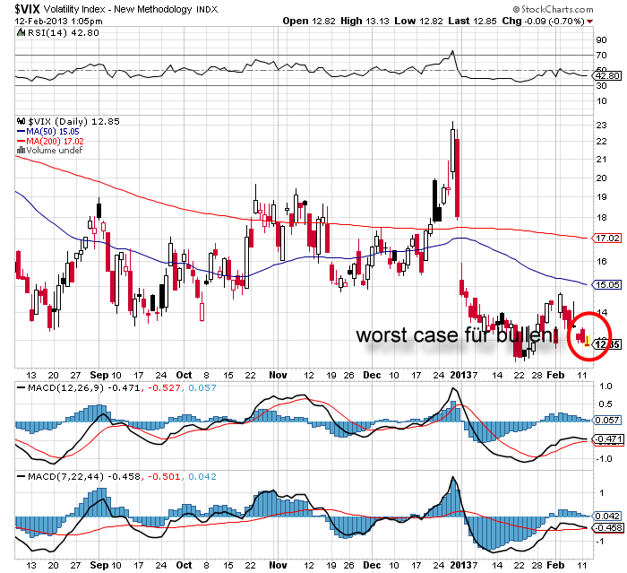Screen dimensions: 627x573
Task: Click the 42.80 flag on RSI axis
Action: point(608,75)
